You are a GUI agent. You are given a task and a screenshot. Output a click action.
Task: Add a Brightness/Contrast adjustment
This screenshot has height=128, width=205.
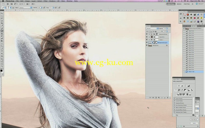coord(179,86)
